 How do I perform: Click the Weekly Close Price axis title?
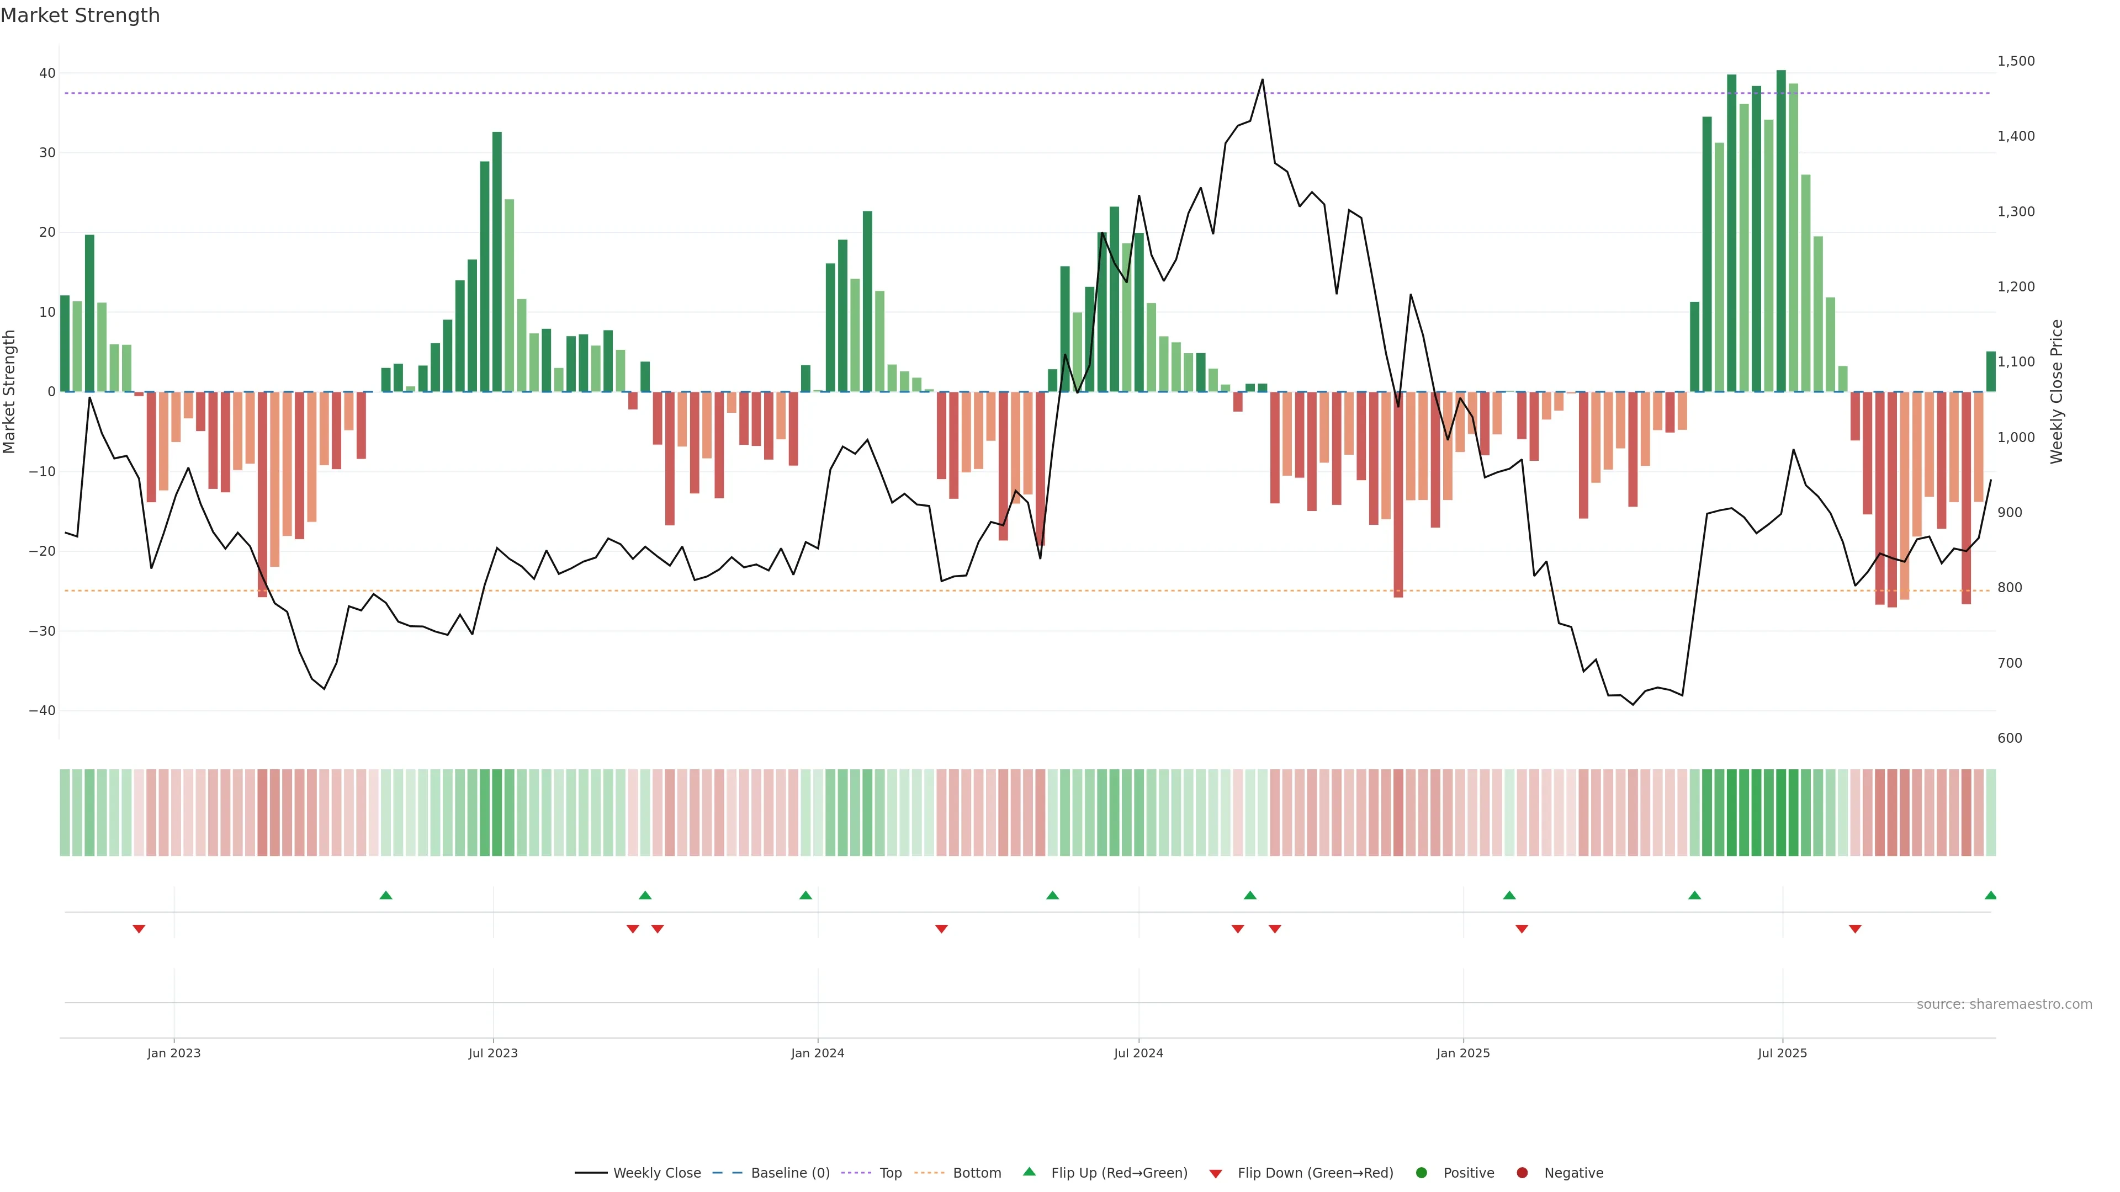pyautogui.click(x=2057, y=392)
